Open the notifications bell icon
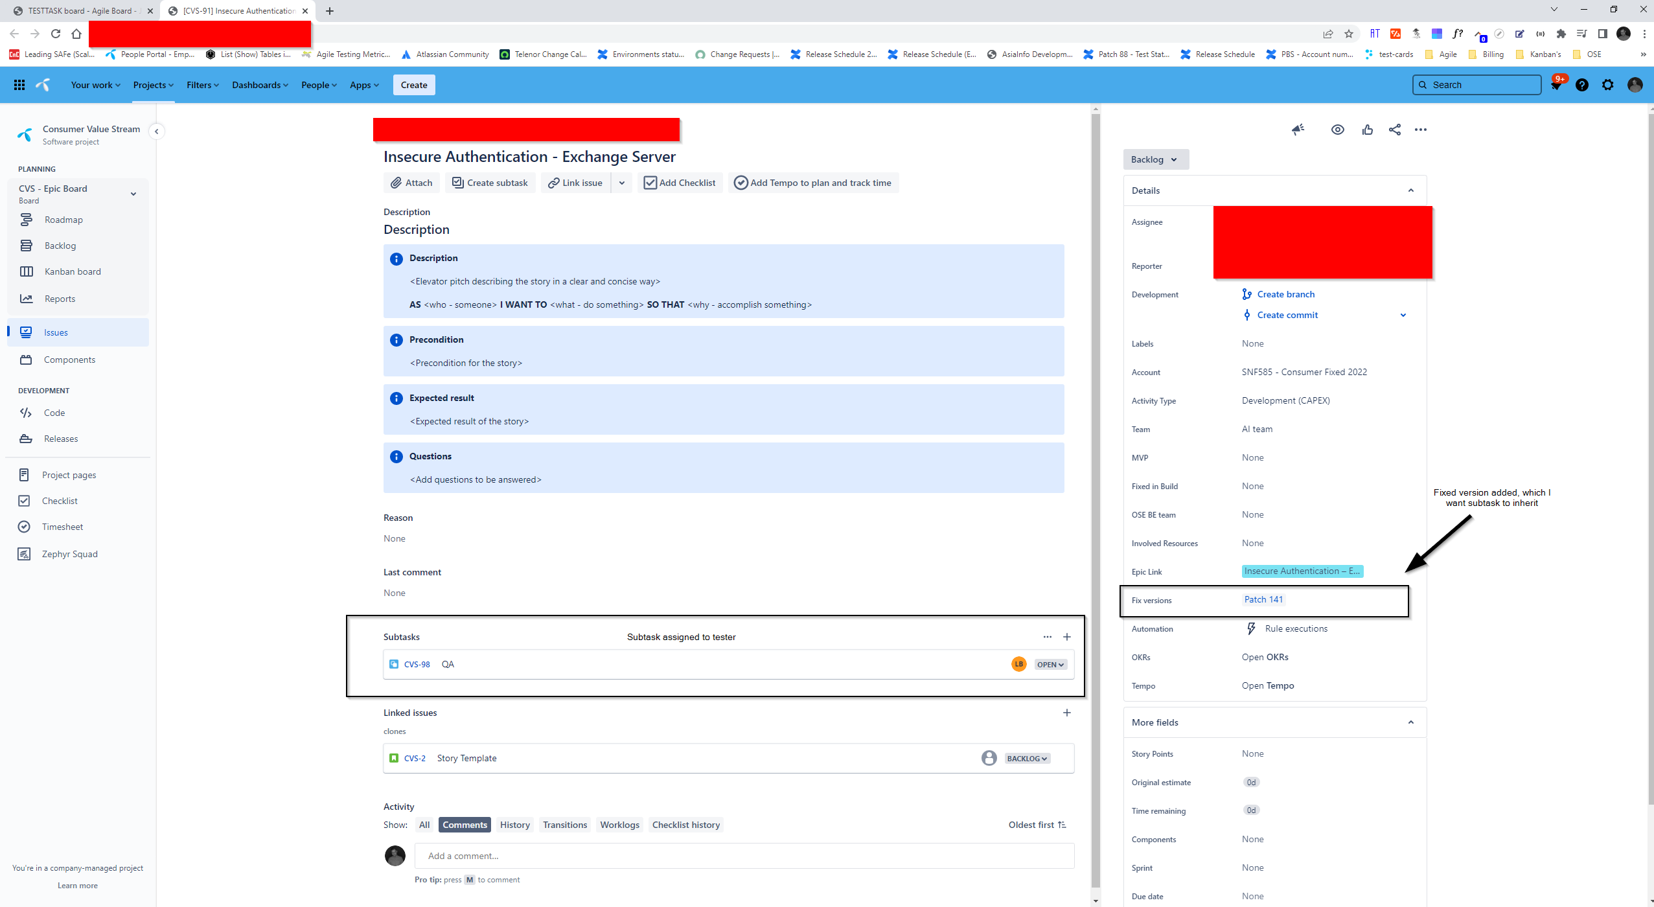The image size is (1654, 907). click(x=1556, y=85)
